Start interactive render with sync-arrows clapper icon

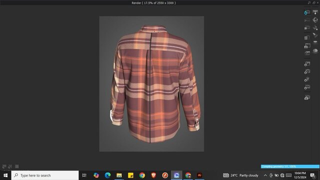coord(307,12)
